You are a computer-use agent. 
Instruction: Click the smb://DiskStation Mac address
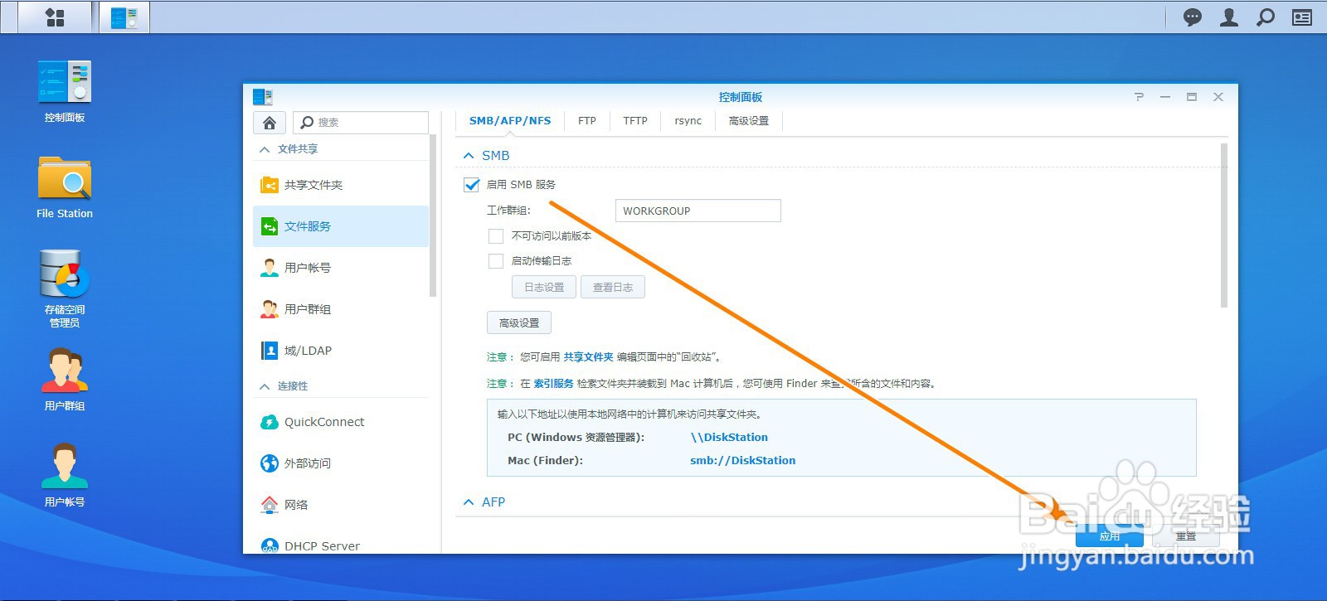(743, 461)
